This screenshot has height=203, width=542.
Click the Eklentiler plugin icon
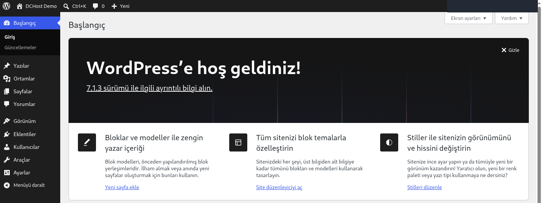point(7,134)
